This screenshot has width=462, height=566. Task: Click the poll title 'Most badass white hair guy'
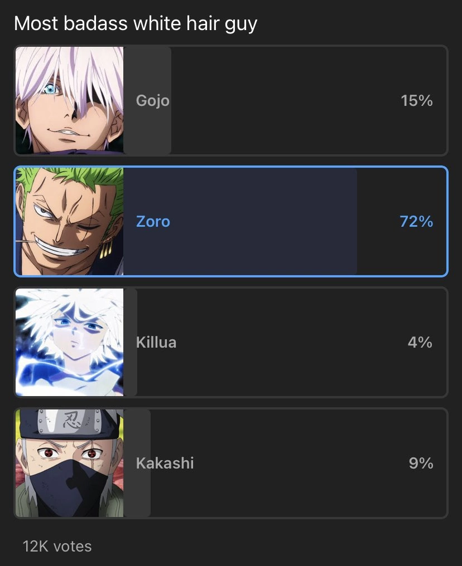click(136, 24)
